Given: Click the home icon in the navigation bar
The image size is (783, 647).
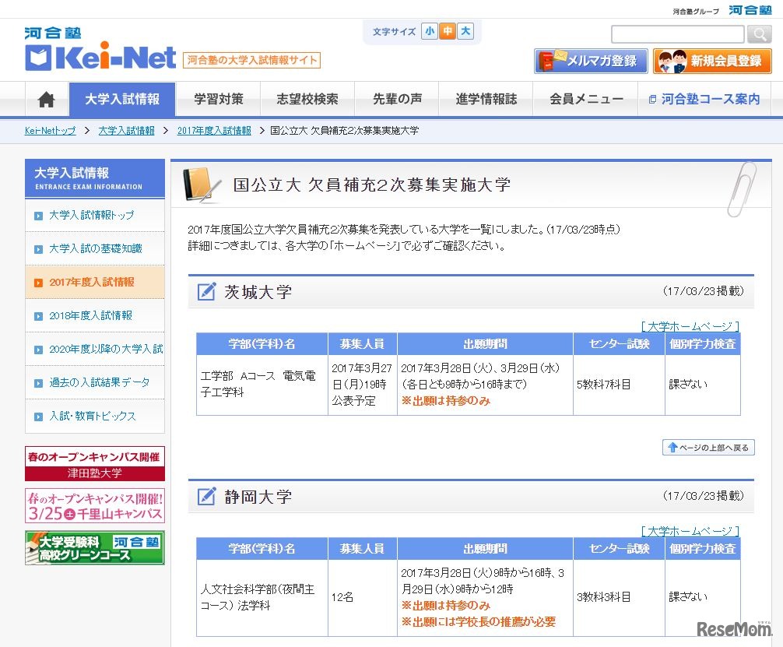Looking at the screenshot, I should click(46, 99).
